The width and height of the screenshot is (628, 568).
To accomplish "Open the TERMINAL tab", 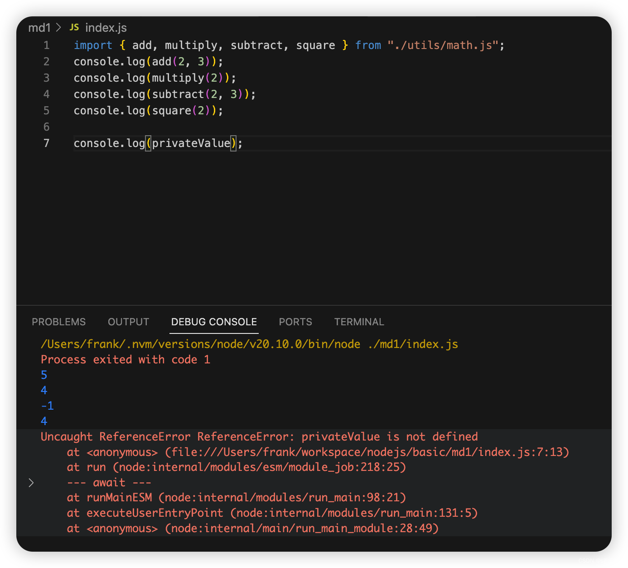I will [359, 322].
